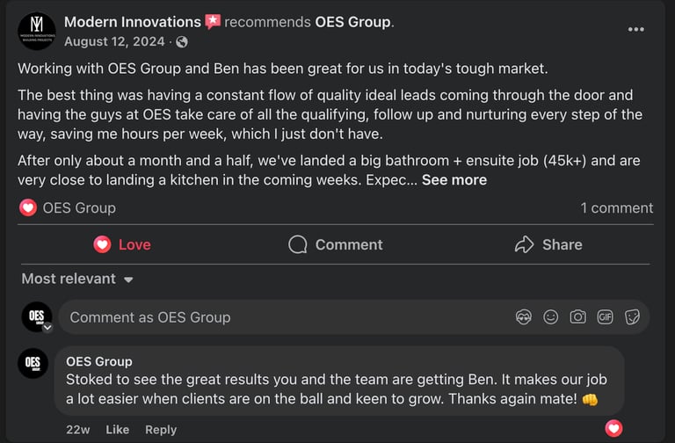This screenshot has height=443, width=675.
Task: Reply to the OES Group comment
Action: tap(161, 430)
